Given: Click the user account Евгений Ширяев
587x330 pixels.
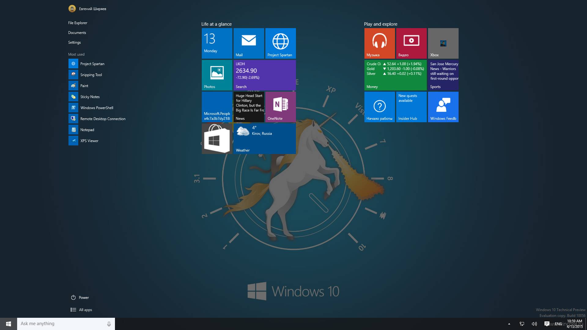Looking at the screenshot, I should click(x=87, y=9).
